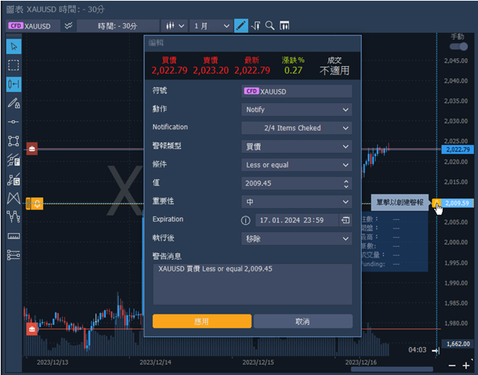Expand the Notification 2/4 Items Cheked dropdown
Viewport: 478px width, 375px height.
tap(296, 128)
